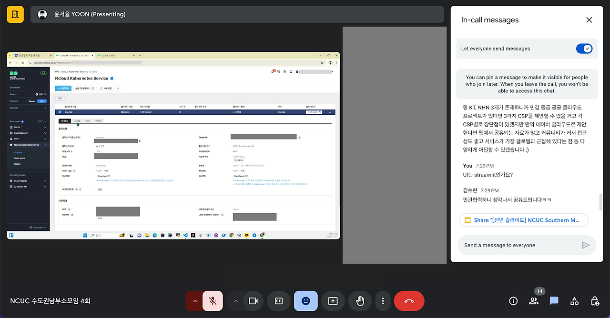Open the dropdown arrow next to 새로고침

coord(118,88)
